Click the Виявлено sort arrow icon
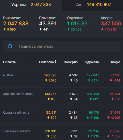This screenshot has width=123, height=140. point(56,62)
